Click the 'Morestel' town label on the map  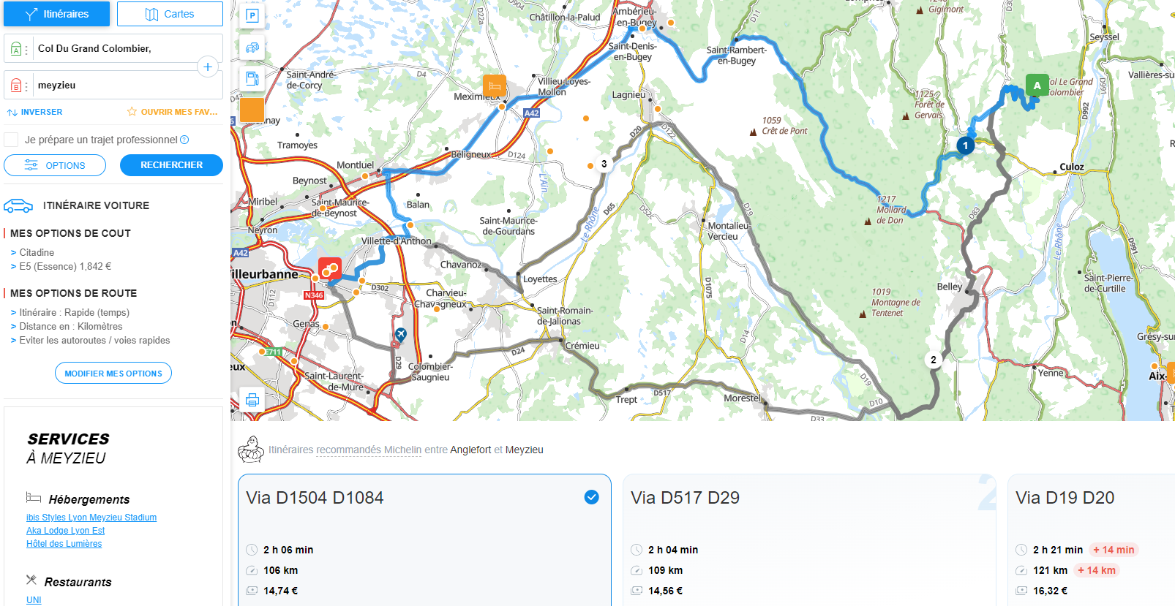743,398
